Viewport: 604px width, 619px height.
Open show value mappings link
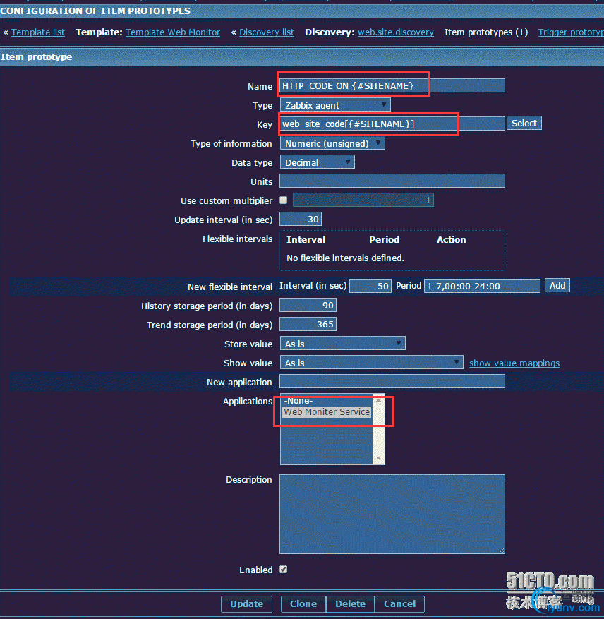[x=514, y=363]
